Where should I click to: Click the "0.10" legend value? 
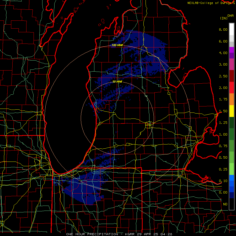click(223, 181)
